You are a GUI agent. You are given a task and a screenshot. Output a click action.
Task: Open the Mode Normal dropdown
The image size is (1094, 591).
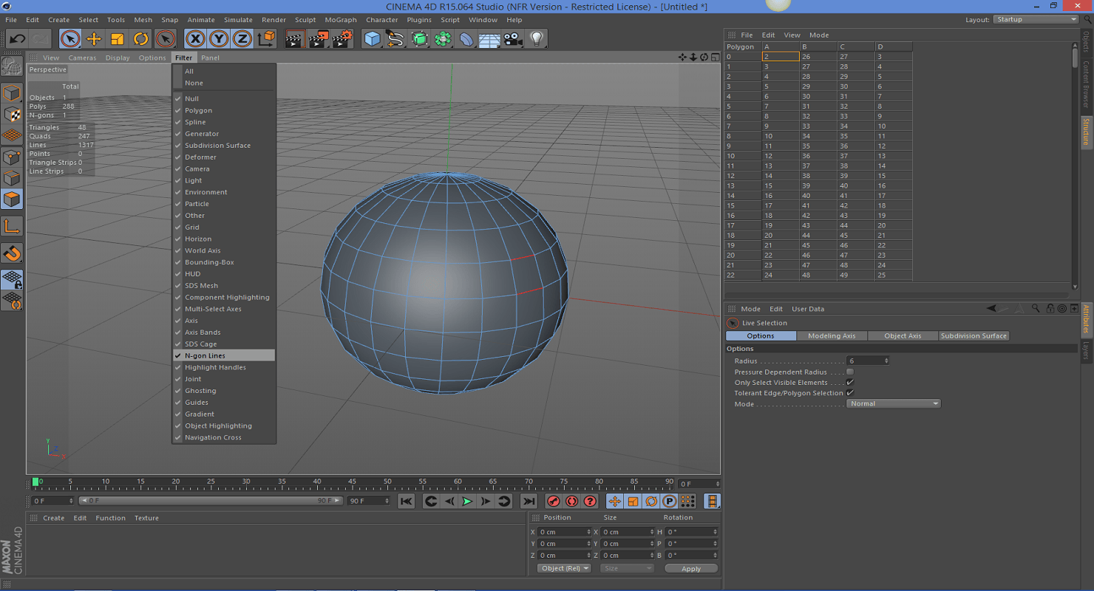coord(894,403)
